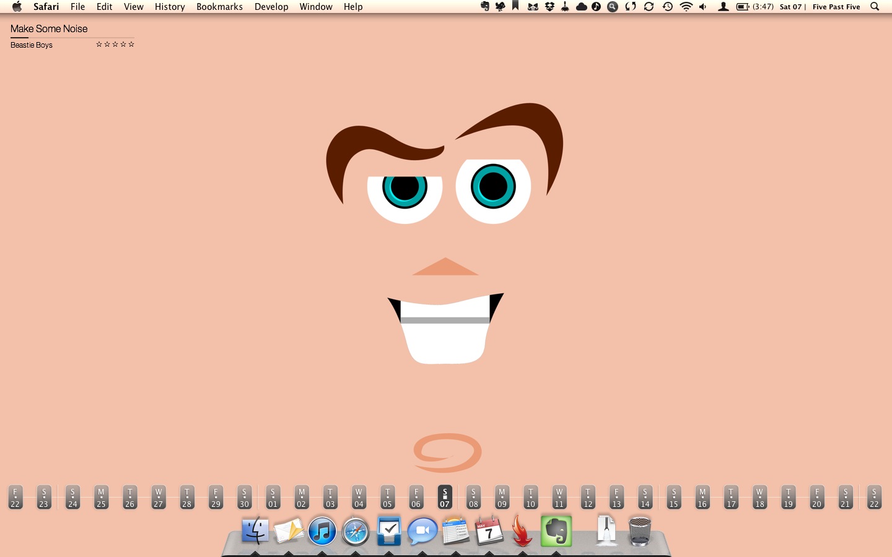The width and height of the screenshot is (892, 557).
Task: Select day M 16 in calendar strip
Action: pyautogui.click(x=702, y=498)
